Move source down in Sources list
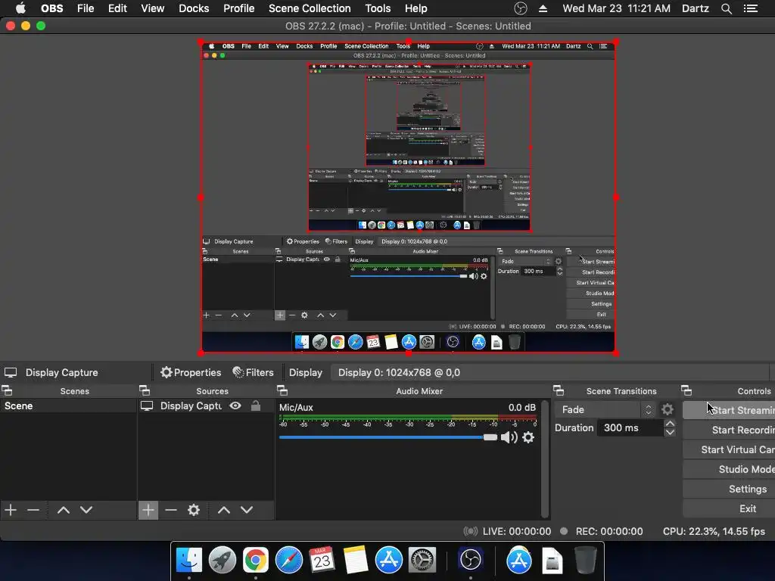The height and width of the screenshot is (581, 775). tap(247, 510)
